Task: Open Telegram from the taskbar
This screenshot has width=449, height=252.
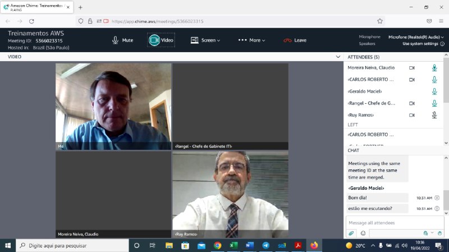Action: [x=265, y=245]
